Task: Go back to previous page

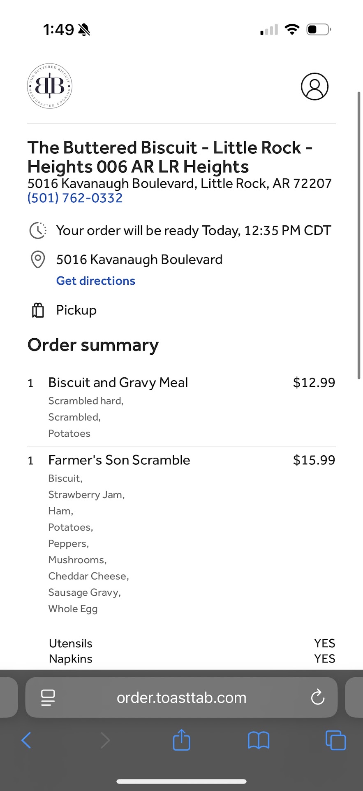Action: (x=26, y=740)
